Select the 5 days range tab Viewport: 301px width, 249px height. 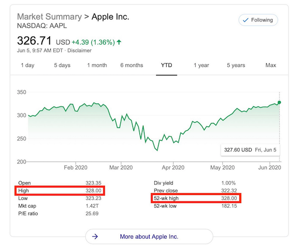point(63,65)
